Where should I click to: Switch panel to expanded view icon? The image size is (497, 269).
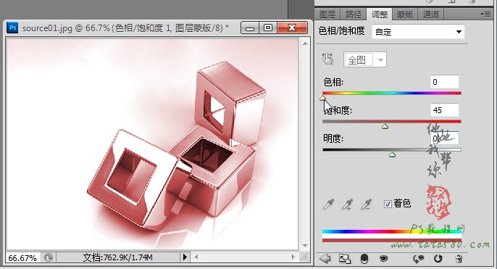345,259
